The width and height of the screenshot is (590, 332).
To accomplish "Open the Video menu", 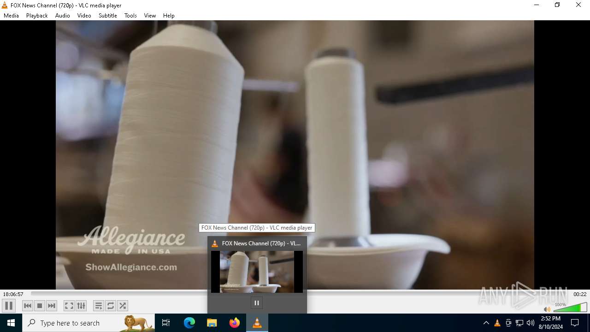I will [x=84, y=16].
